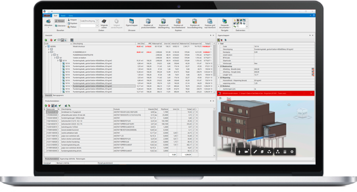
Task: Click Plakken in the Bewerken group
Action: pyautogui.click(x=72, y=27)
